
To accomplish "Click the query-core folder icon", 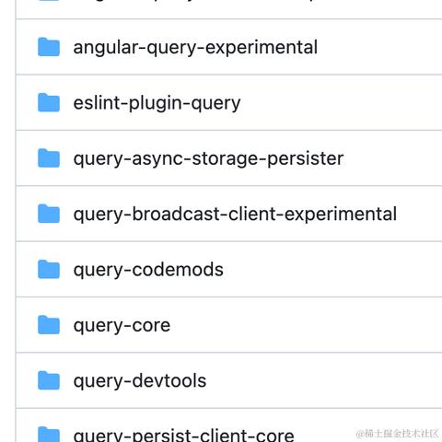I will point(49,325).
